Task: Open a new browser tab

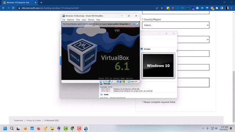Action: point(41,3)
